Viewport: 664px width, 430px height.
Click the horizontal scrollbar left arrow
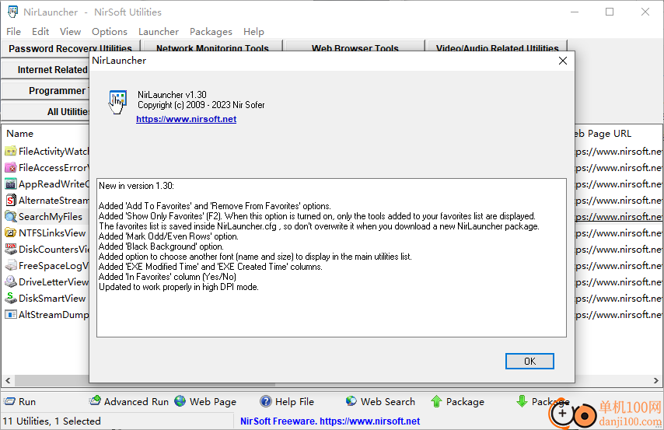point(8,380)
